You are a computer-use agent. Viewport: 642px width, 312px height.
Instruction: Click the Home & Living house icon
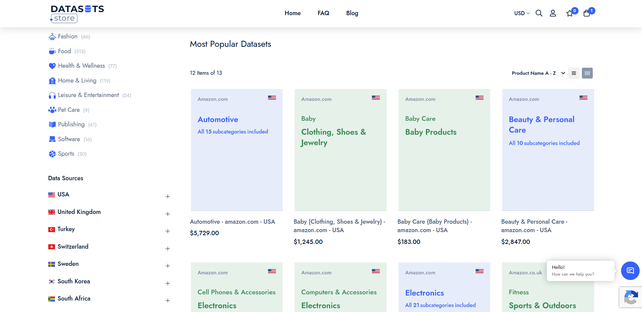pyautogui.click(x=52, y=81)
